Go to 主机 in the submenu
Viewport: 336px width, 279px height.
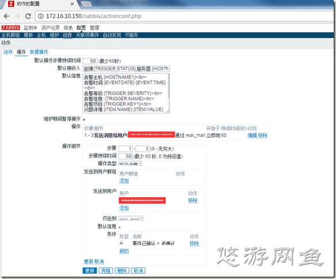pos(41,35)
